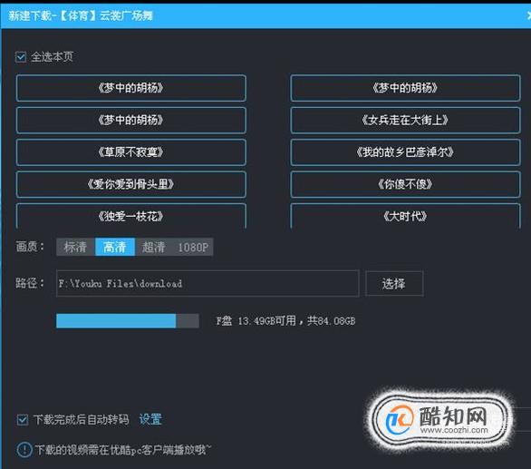This screenshot has height=469, width=531.
Task: Choose 1080P video quality
Action: (193, 247)
